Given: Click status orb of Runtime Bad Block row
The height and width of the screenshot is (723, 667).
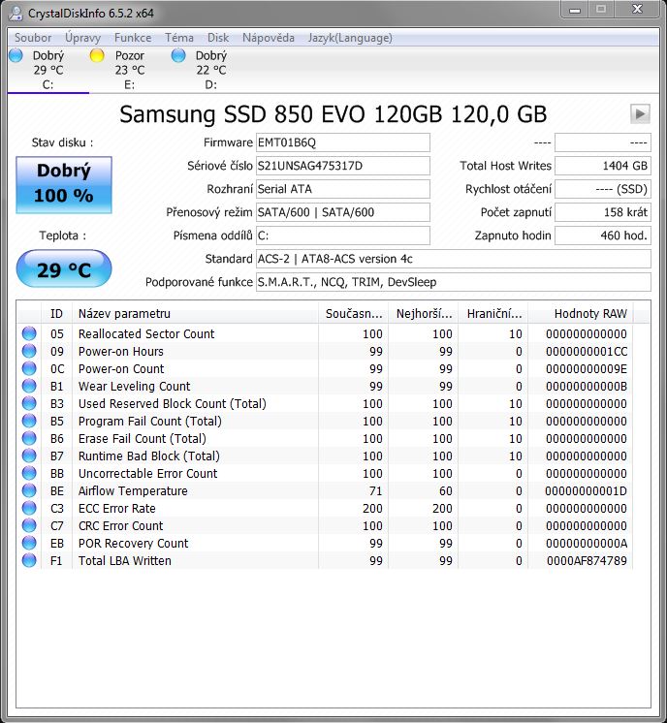Looking at the screenshot, I should 29,456.
